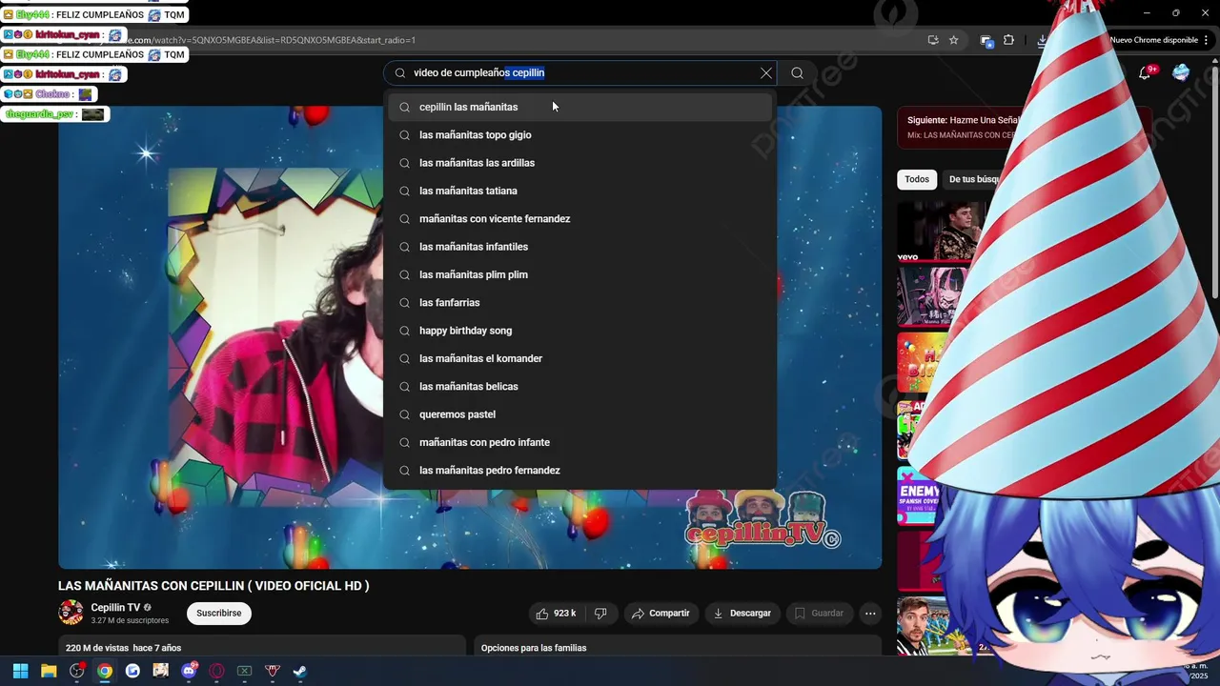Like the video with 923 k thumbs up
1220x686 pixels.
click(x=556, y=614)
